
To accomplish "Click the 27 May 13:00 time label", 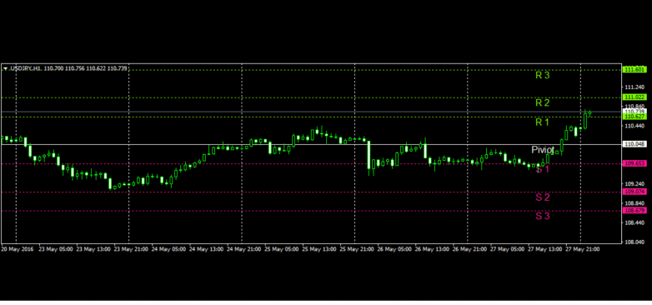I will [545, 249].
